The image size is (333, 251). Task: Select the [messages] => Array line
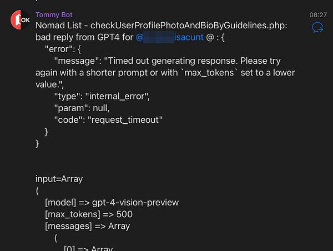[x=87, y=226]
